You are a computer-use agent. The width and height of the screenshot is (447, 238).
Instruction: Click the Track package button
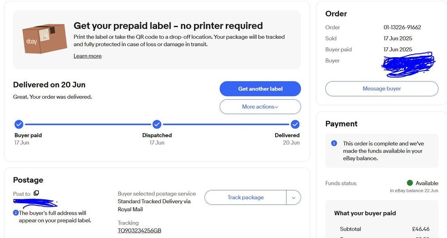246,197
